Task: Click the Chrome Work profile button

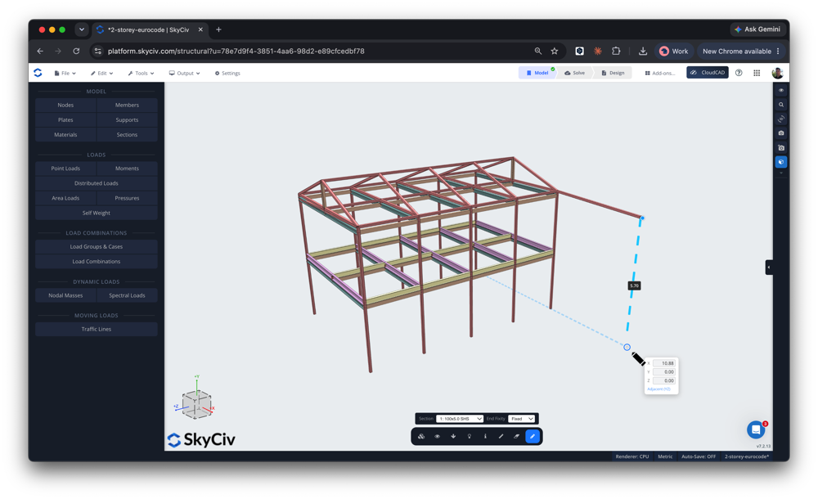Action: point(674,52)
